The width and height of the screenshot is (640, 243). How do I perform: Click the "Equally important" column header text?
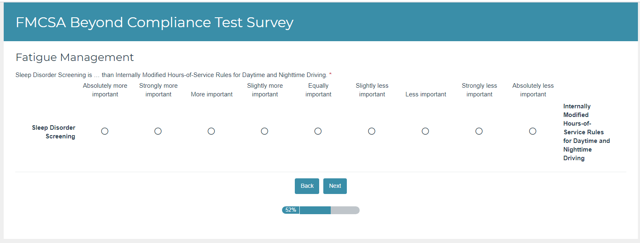(318, 90)
